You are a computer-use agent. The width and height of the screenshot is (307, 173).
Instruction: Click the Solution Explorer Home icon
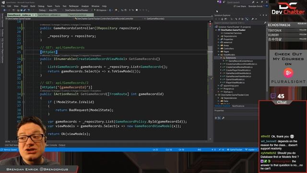click(x=222, y=19)
